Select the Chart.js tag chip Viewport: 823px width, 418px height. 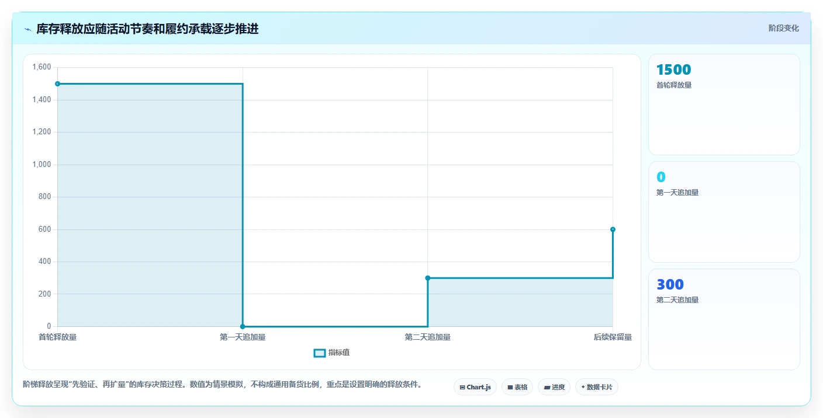click(475, 387)
